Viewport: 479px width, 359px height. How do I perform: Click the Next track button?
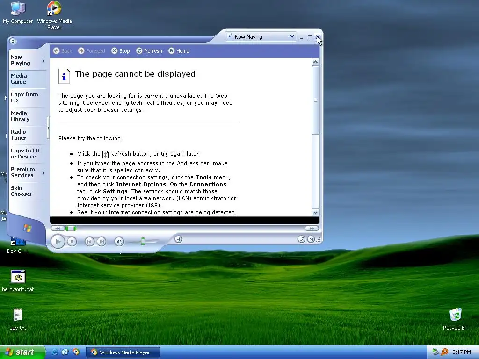click(x=102, y=242)
